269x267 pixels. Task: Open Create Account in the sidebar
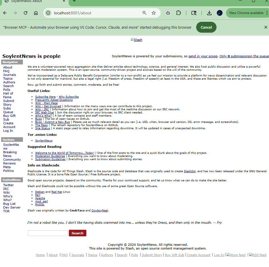click(x=9, y=125)
